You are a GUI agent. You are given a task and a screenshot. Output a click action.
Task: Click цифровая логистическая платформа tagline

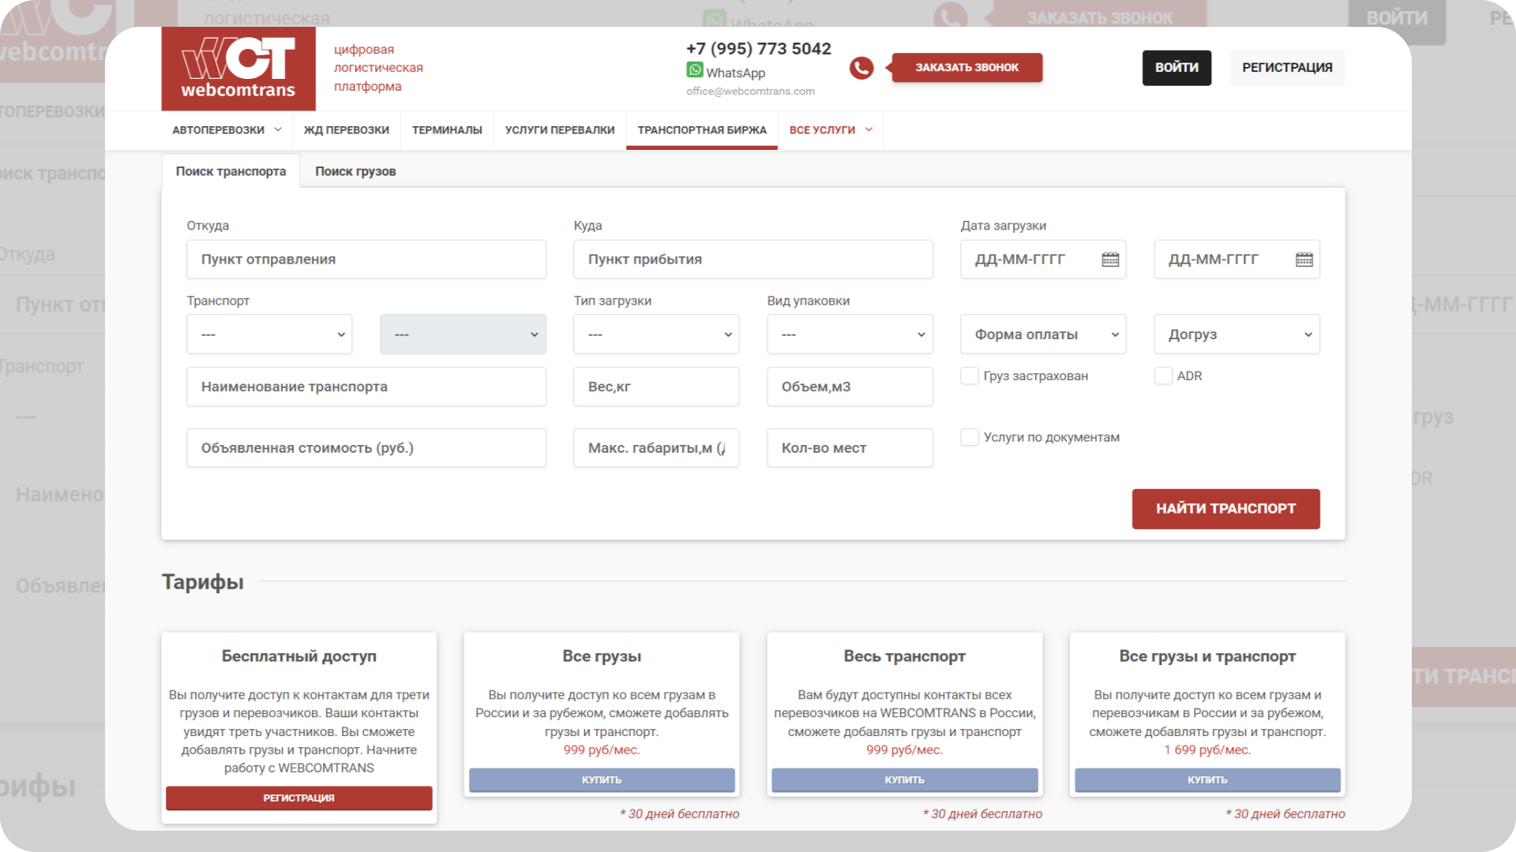(x=378, y=68)
